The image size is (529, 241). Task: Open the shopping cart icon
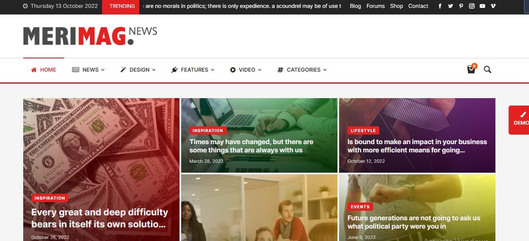pyautogui.click(x=471, y=69)
